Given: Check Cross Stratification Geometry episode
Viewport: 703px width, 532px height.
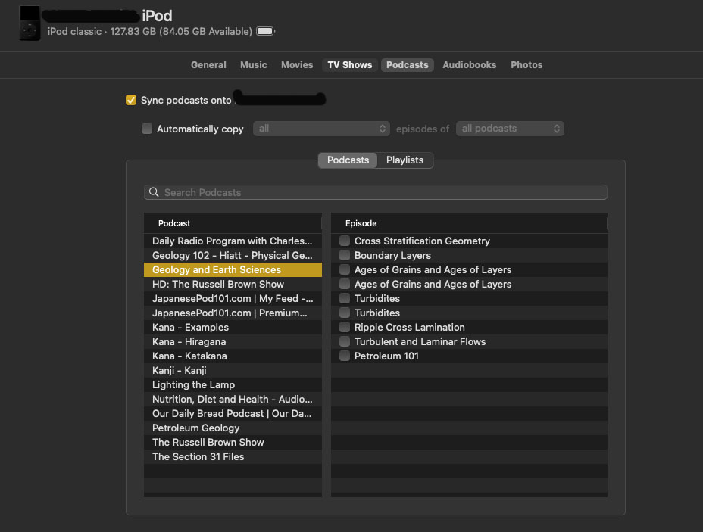Looking at the screenshot, I should click(x=345, y=241).
